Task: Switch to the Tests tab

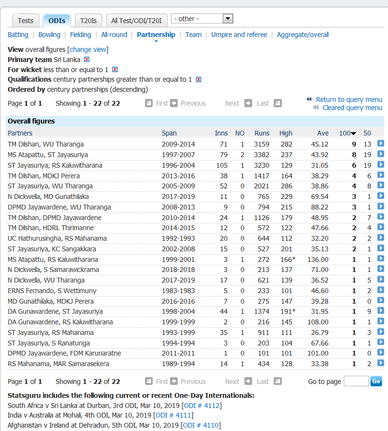Action: click(x=25, y=21)
